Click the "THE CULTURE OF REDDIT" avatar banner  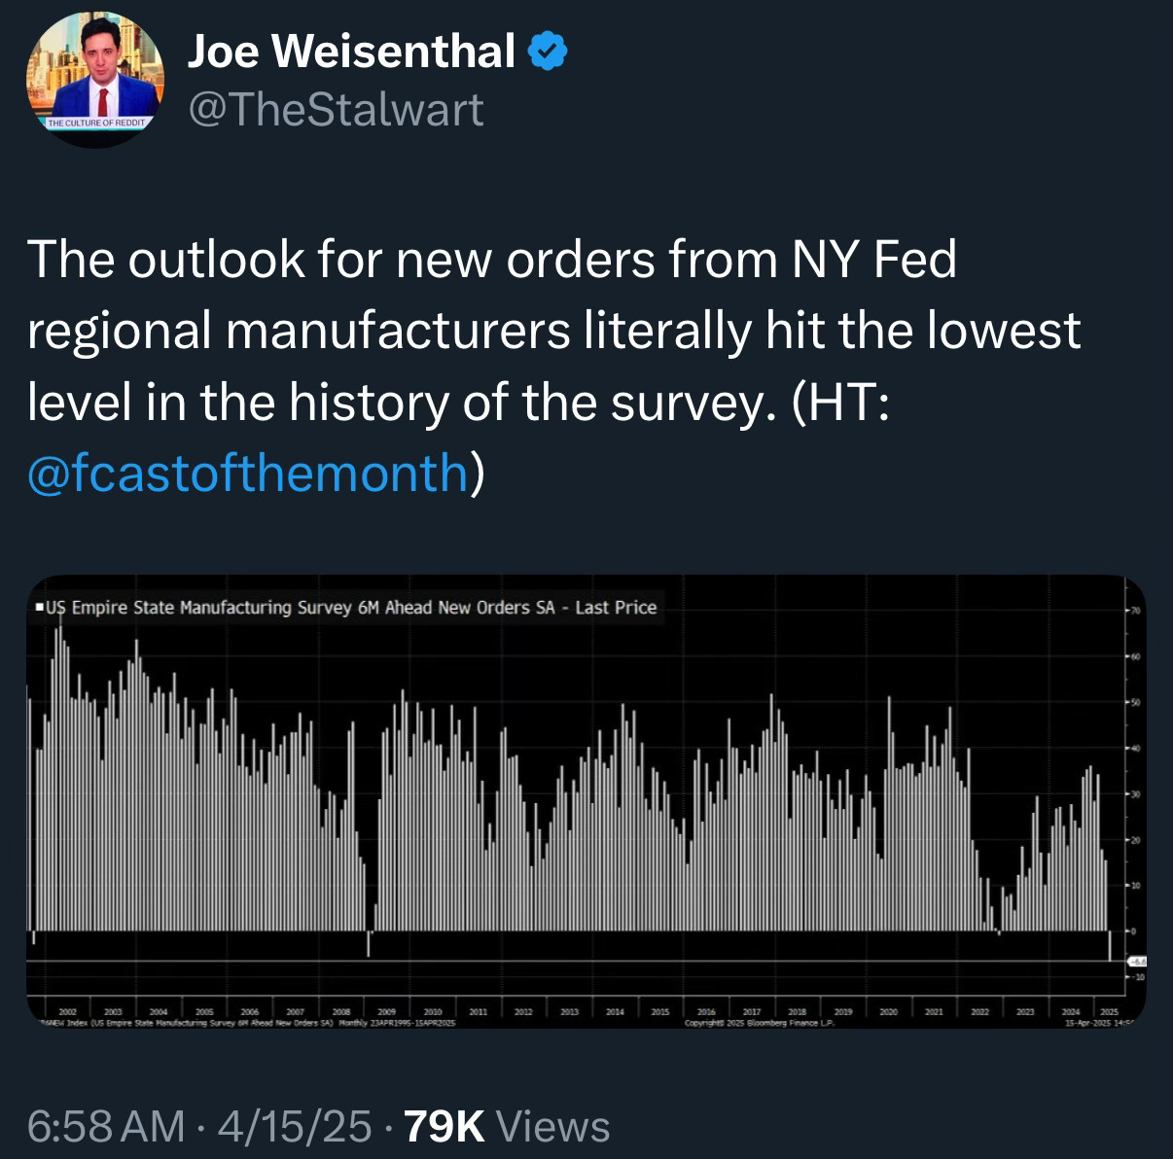[x=95, y=123]
